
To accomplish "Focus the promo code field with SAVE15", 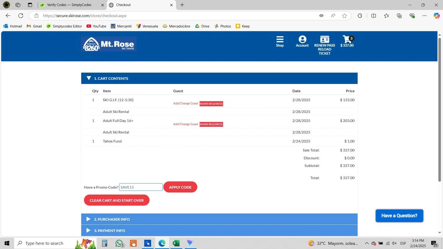I will pyautogui.click(x=141, y=187).
